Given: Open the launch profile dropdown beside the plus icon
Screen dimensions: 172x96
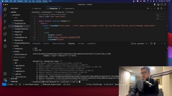Looking at the screenshot, I should (148, 43).
